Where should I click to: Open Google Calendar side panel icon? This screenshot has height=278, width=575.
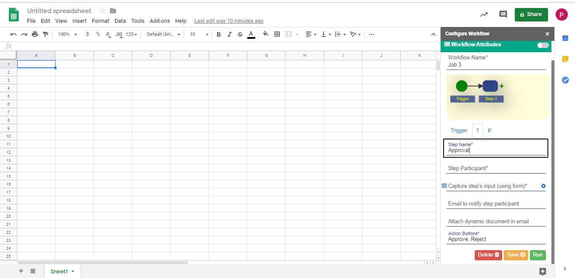pyautogui.click(x=565, y=38)
